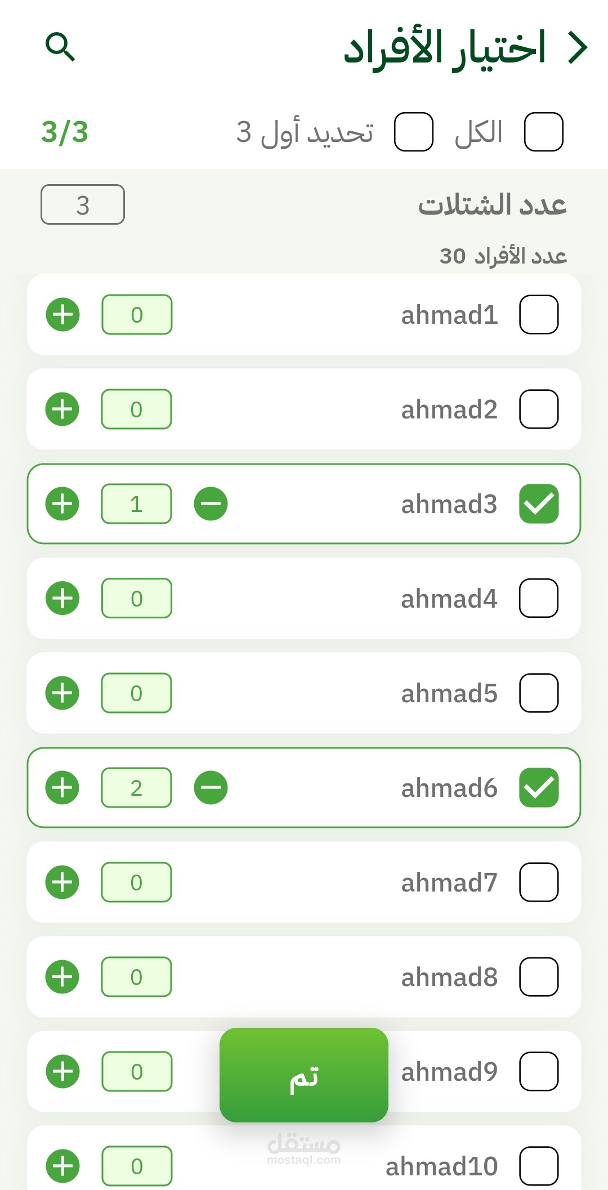Uncheck the ahmad3 checkbox

pyautogui.click(x=539, y=503)
